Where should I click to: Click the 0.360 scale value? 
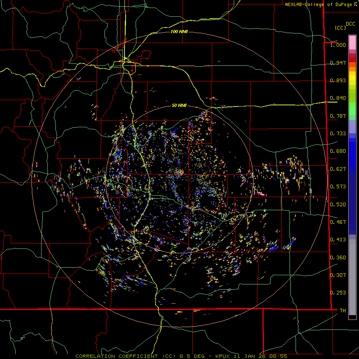coord(338,258)
